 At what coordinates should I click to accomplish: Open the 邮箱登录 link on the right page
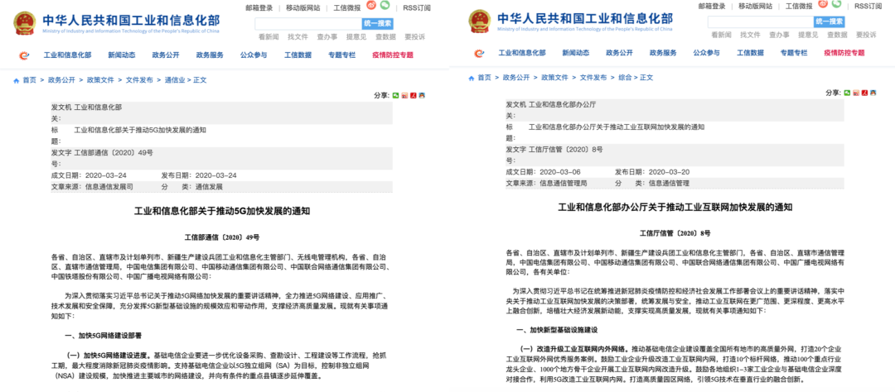pyautogui.click(x=712, y=7)
